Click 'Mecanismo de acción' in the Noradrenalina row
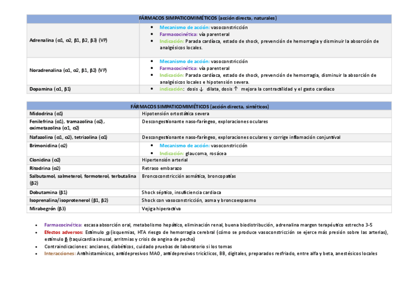 184,62
